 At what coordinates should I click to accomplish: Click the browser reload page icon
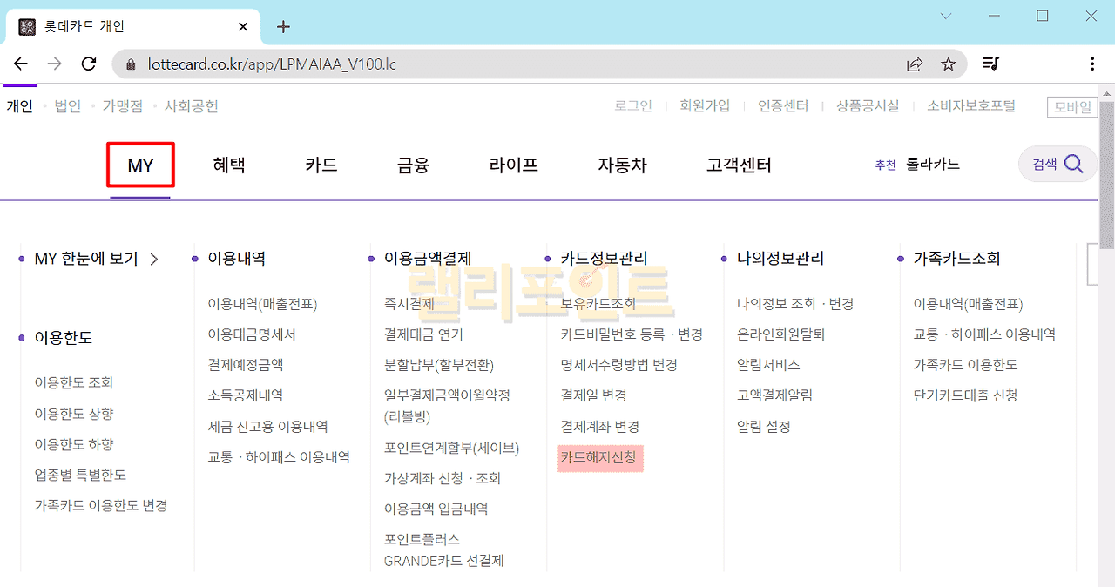[x=88, y=64]
